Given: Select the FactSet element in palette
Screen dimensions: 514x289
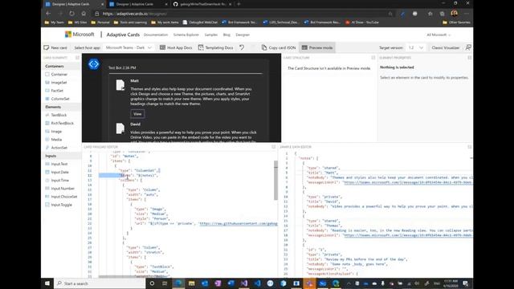Looking at the screenshot, I should [x=57, y=91].
